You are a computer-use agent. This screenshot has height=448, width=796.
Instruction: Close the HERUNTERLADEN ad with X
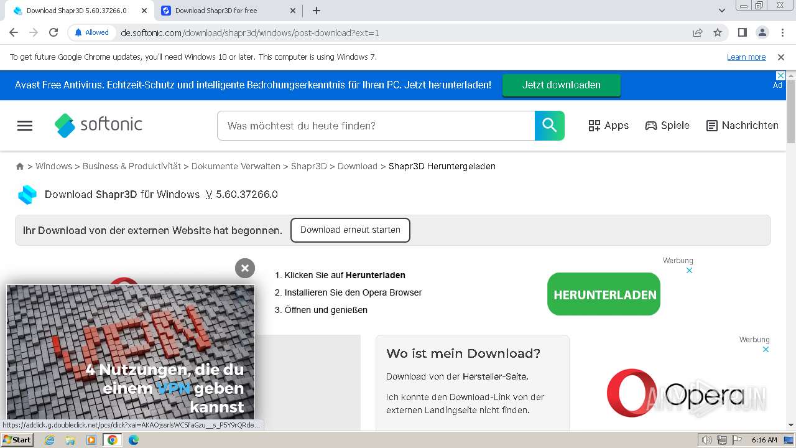pos(689,270)
